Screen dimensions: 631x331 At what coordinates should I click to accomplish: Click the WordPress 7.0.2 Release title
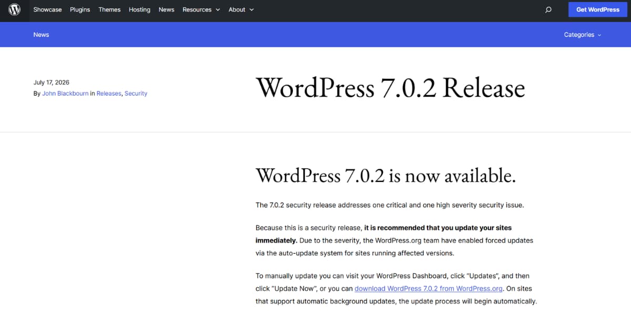coord(390,88)
